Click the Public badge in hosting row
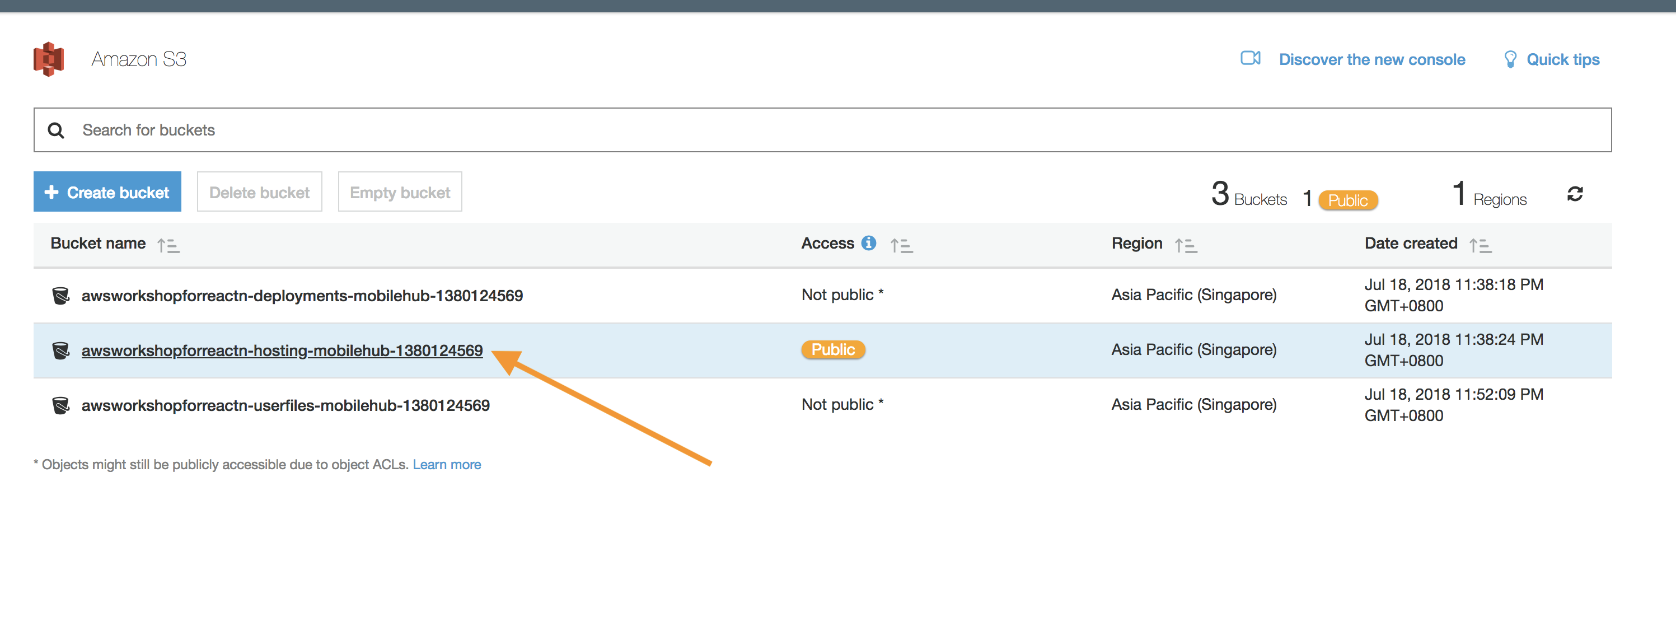Screen dimensions: 1676x617 click(x=833, y=350)
